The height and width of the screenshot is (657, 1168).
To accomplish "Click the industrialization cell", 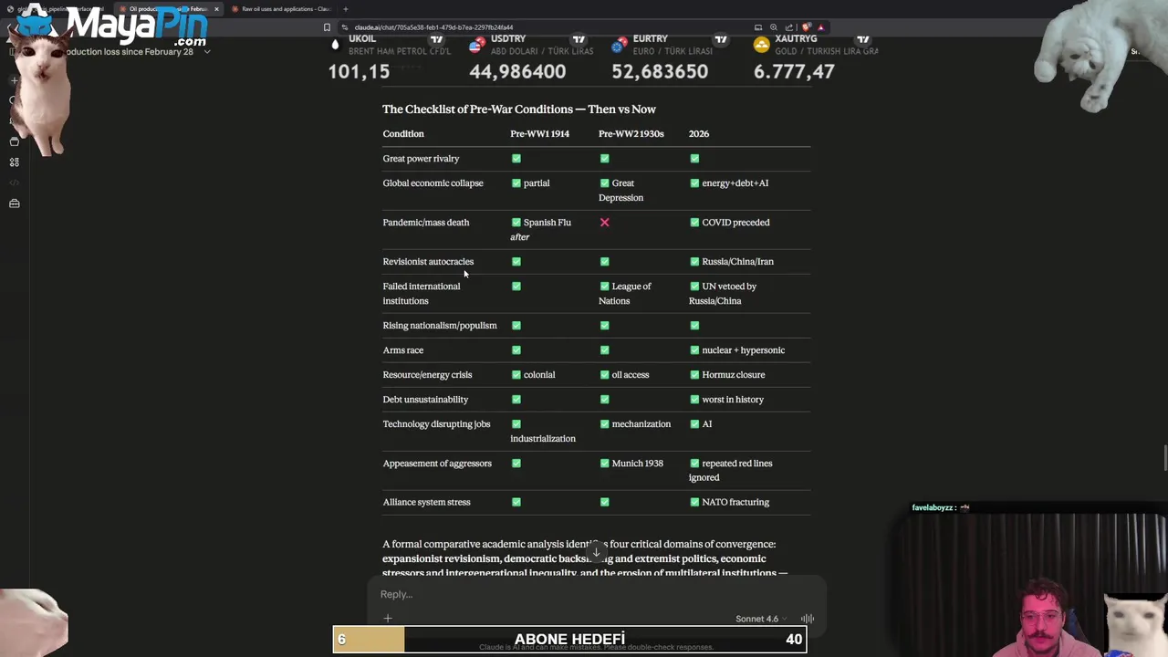I will pos(543,432).
